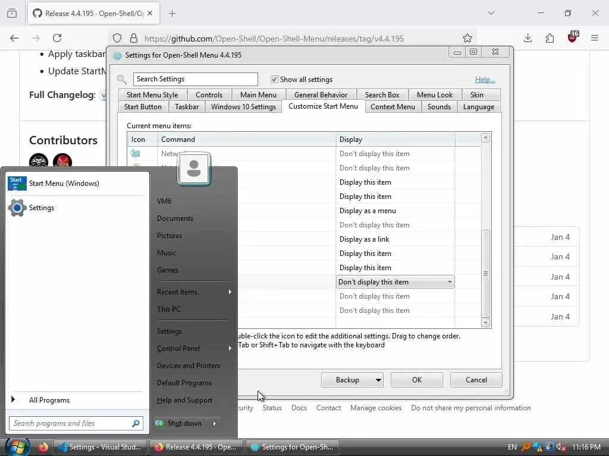Viewport: 609px width, 456px height.
Task: Click scroll up arrow of menu items list
Action: (485, 138)
